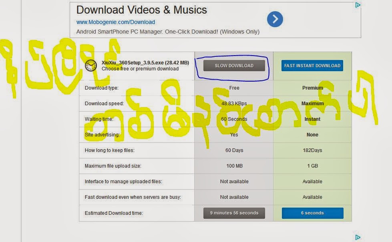The image size is (392, 242).
Task: Click the 60 Seconds waiting value
Action: pyautogui.click(x=234, y=119)
